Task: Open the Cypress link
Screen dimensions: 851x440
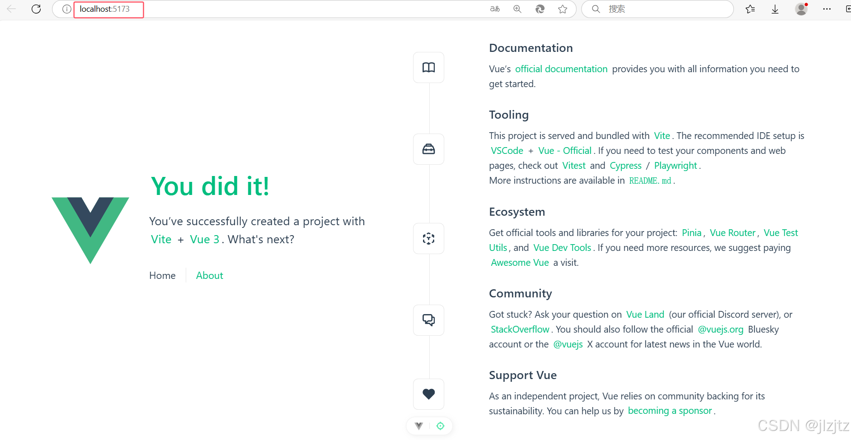Action: click(x=625, y=166)
